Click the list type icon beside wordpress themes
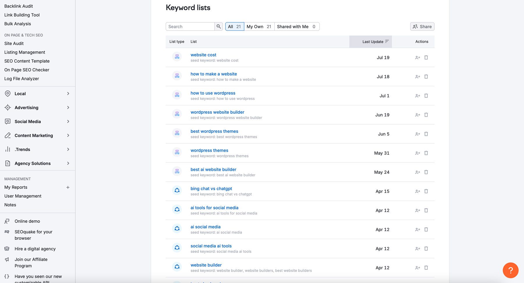The image size is (524, 283). [177, 152]
